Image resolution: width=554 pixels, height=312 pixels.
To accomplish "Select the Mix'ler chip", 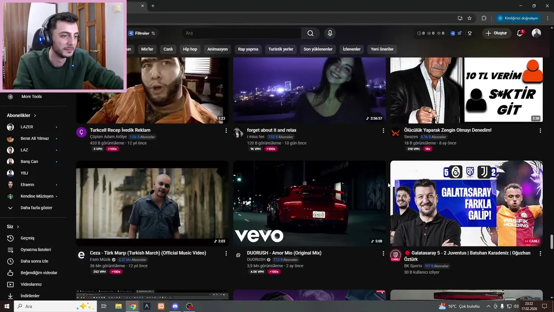I will [147, 49].
